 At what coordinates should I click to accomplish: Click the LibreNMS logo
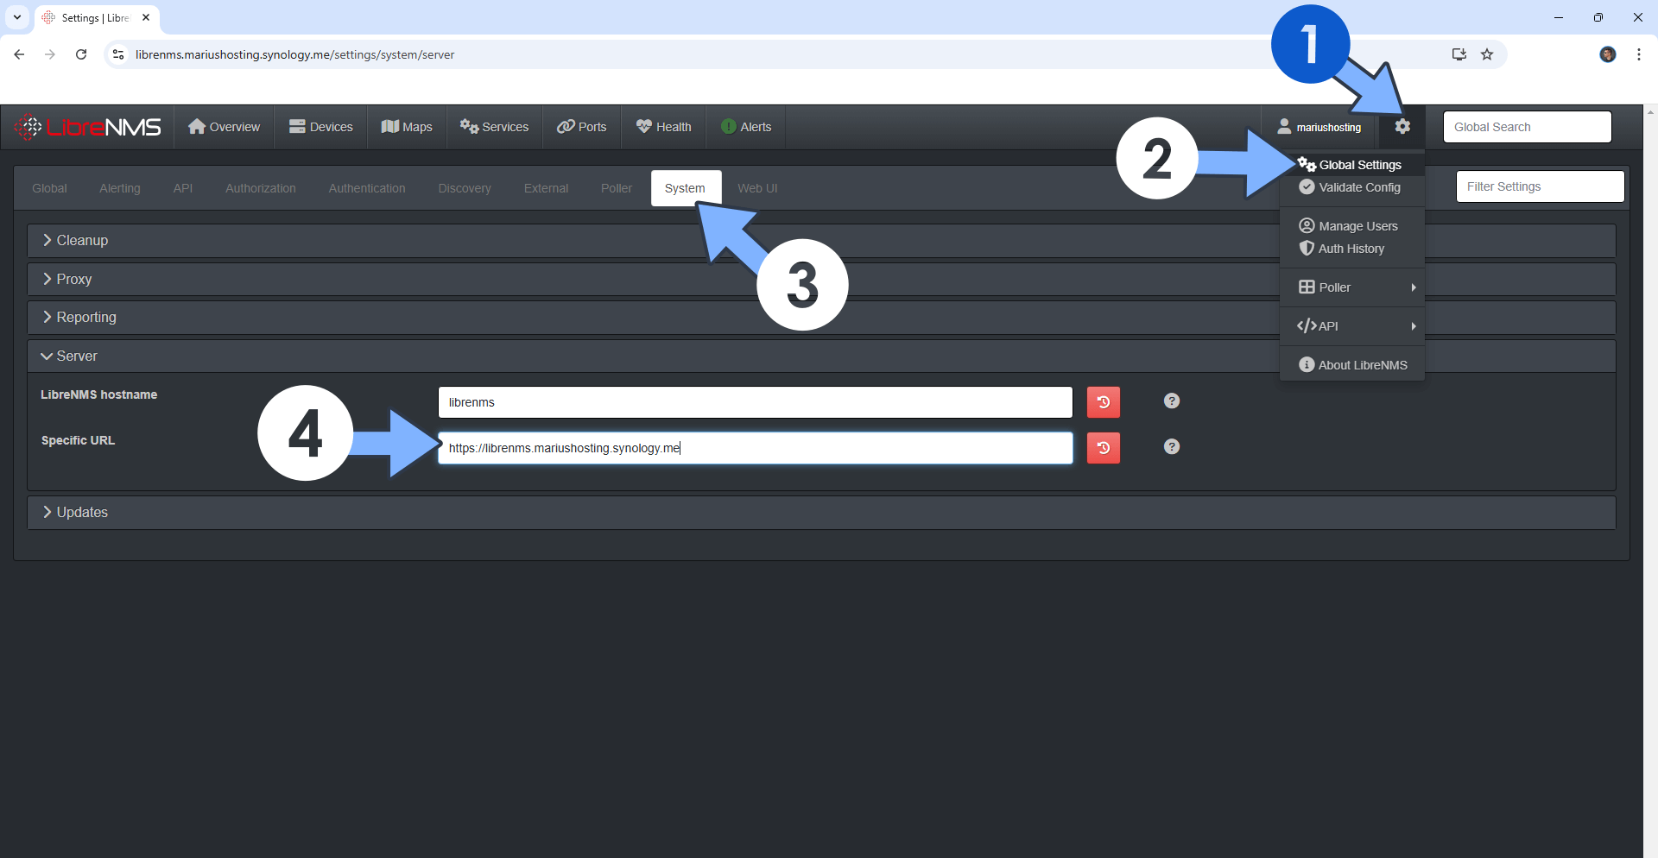88,127
